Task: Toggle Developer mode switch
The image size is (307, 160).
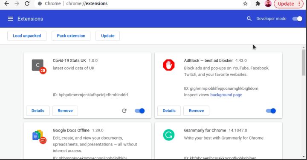Action: click(297, 19)
